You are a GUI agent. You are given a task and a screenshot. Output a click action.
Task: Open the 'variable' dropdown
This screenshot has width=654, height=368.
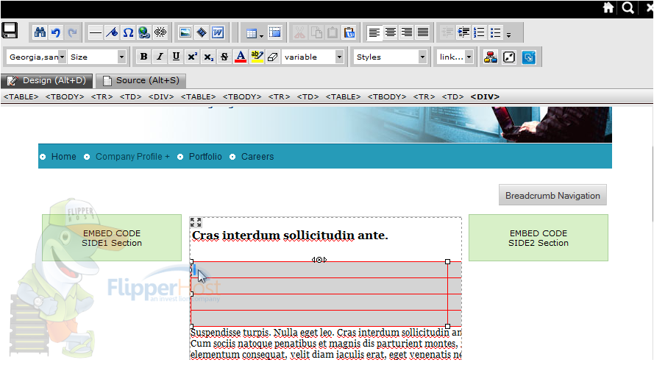[313, 57]
